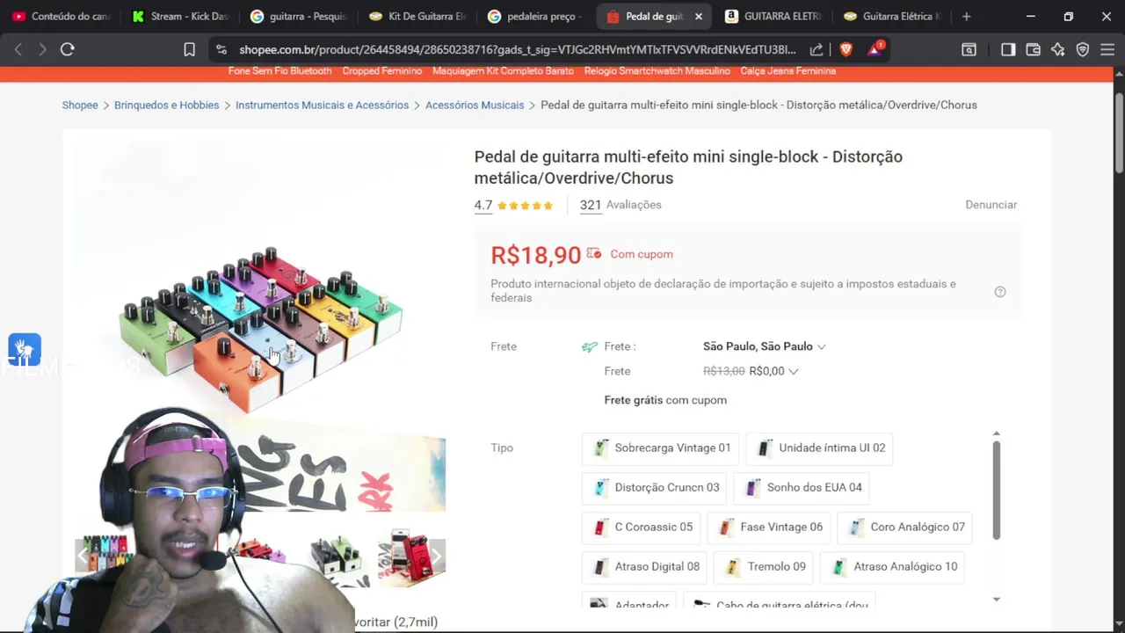Bookmark this page using the bookmark icon
This screenshot has width=1125, height=633.
pos(189,50)
